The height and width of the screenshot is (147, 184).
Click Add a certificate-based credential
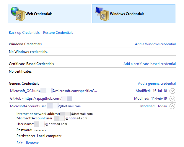click(150, 64)
